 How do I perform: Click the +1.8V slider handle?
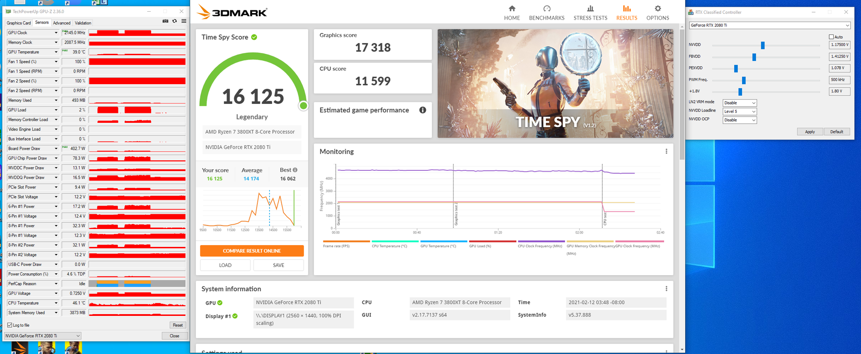coord(740,92)
